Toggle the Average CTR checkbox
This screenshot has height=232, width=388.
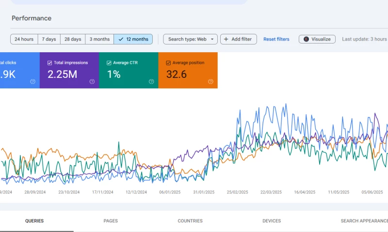(x=109, y=63)
